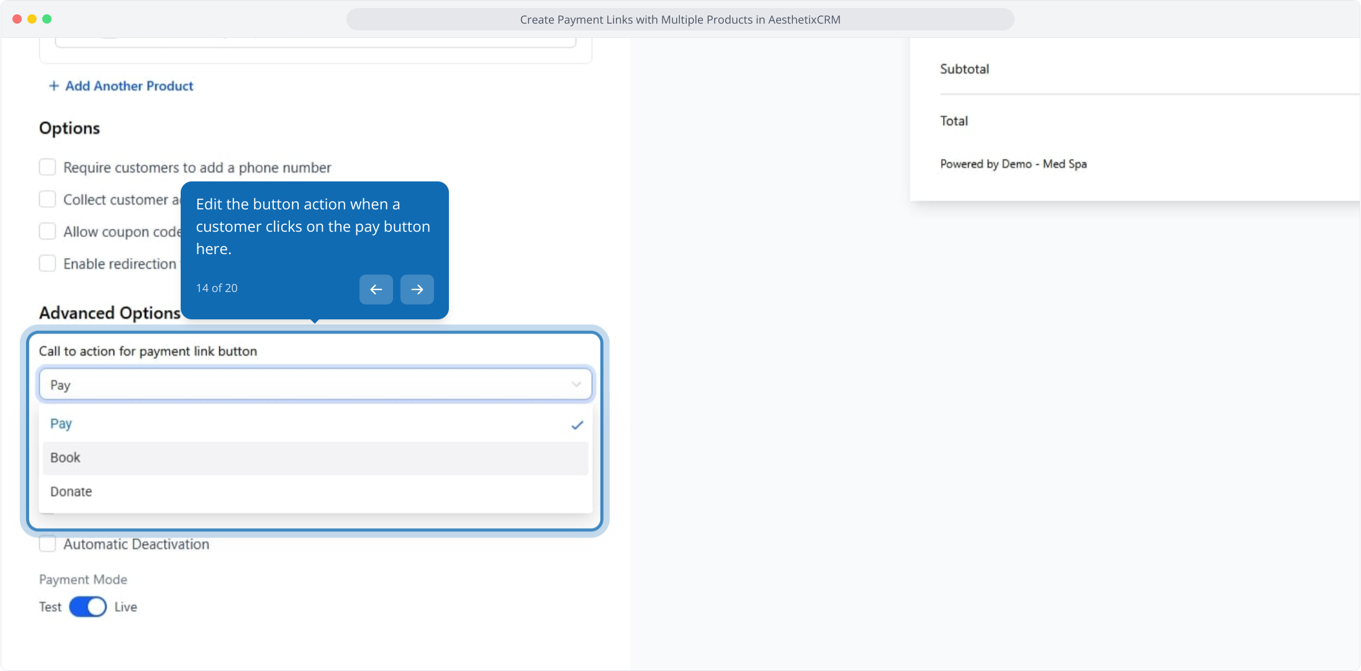Click the green maximize window button

point(47,19)
